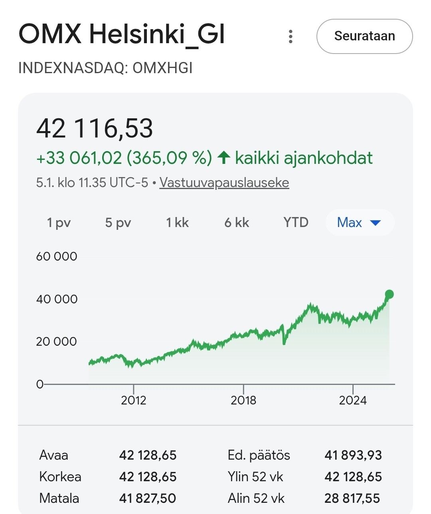Select the 5 pv time range

pos(118,222)
